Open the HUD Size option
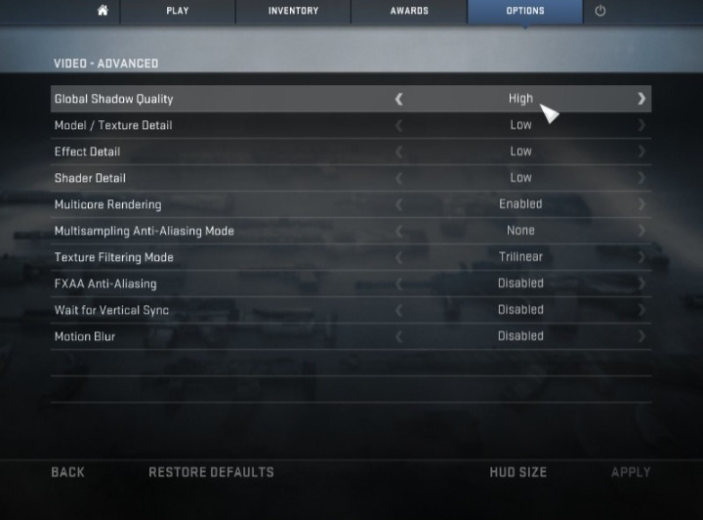 pos(518,472)
